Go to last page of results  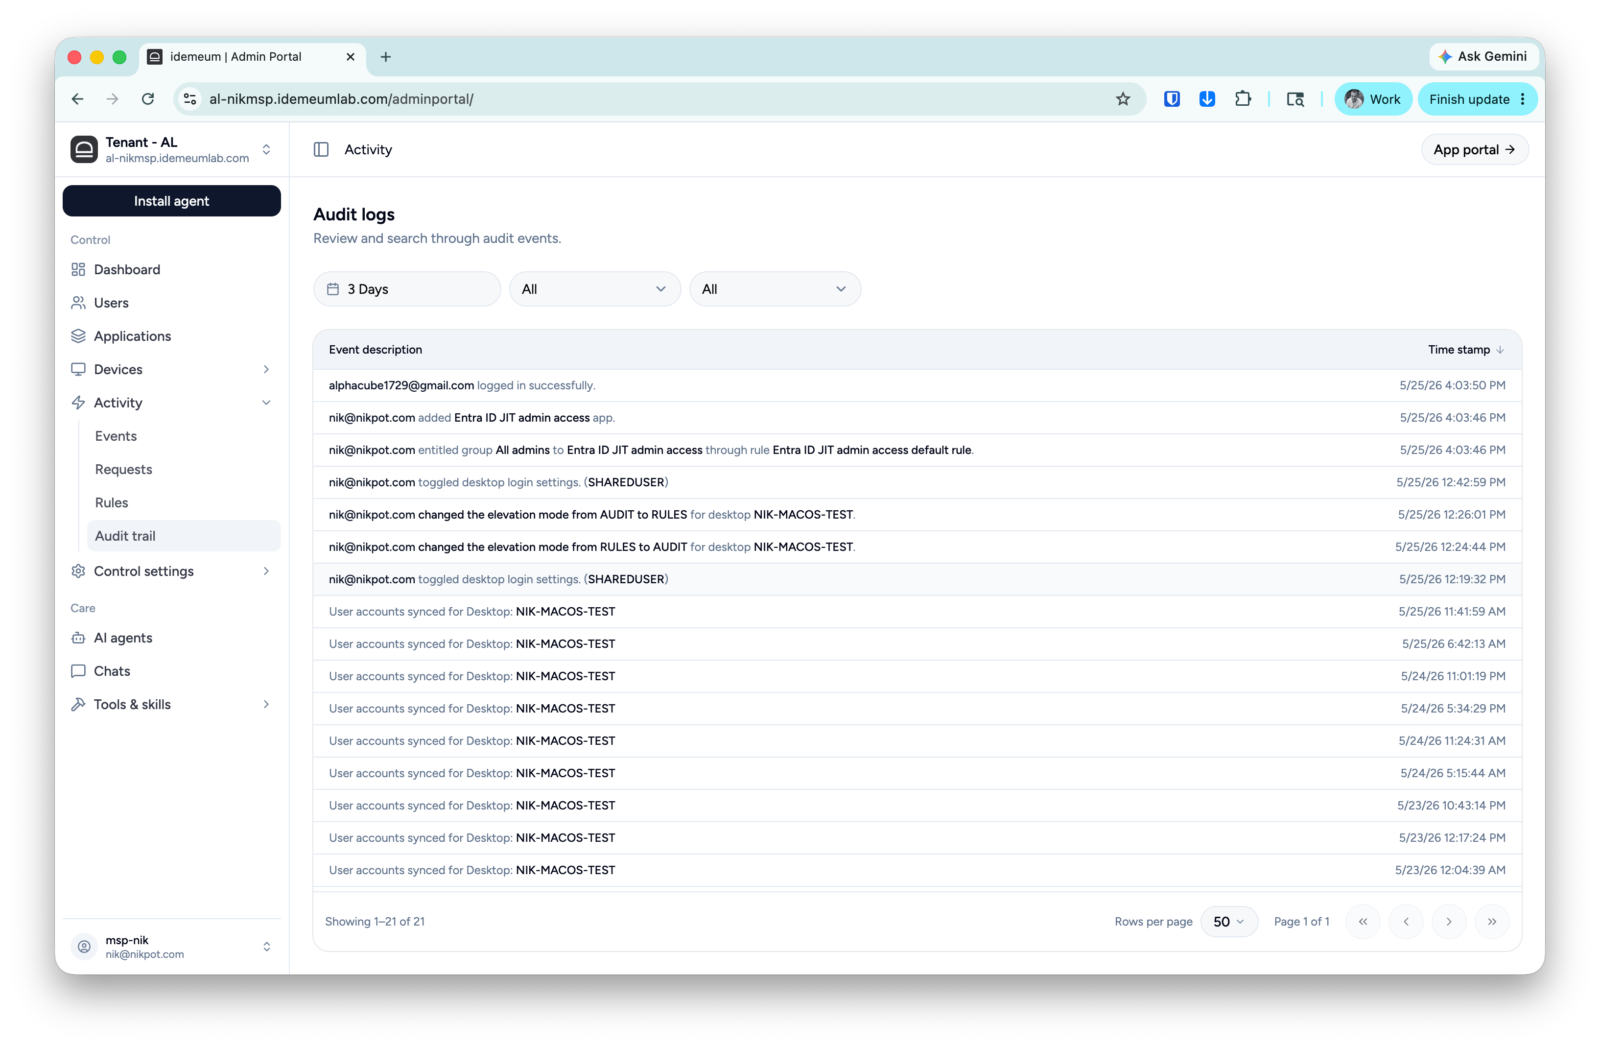click(x=1492, y=922)
